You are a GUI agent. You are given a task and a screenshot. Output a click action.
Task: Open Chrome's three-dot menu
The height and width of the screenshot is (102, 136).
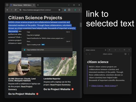(79, 10)
